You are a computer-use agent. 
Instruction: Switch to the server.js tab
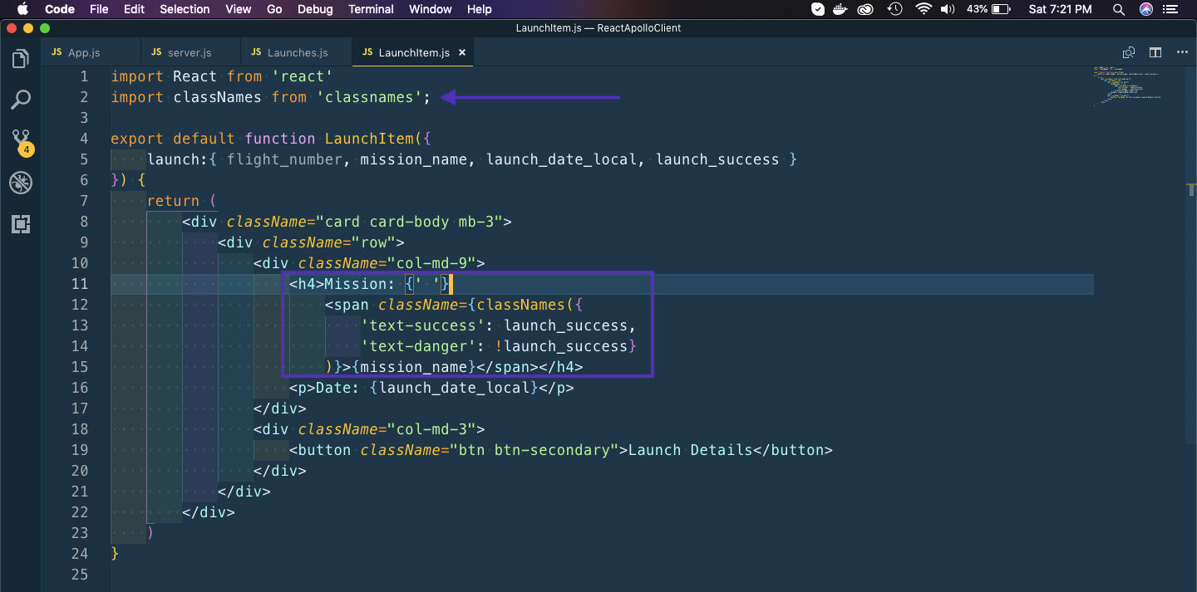coord(191,52)
